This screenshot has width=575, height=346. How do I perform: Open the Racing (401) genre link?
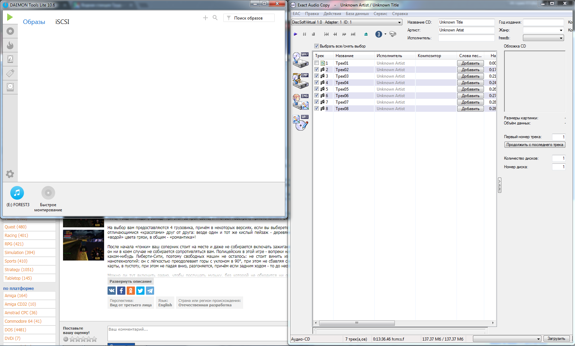(x=16, y=236)
